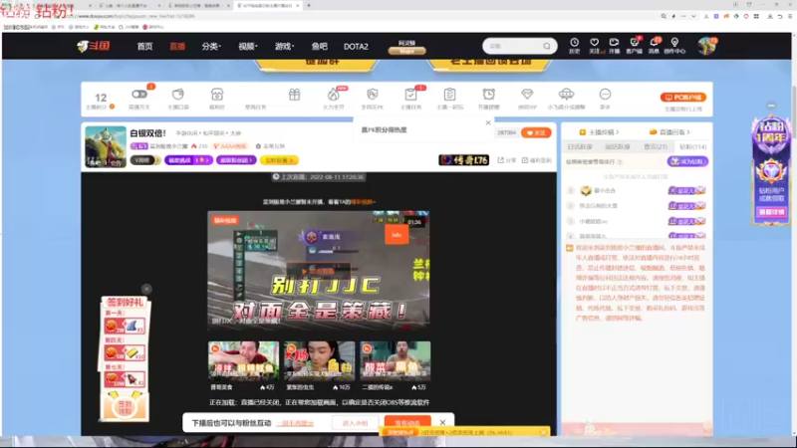The image size is (797, 448).
Task: Open the 鱼吧 nav item
Action: point(320,46)
